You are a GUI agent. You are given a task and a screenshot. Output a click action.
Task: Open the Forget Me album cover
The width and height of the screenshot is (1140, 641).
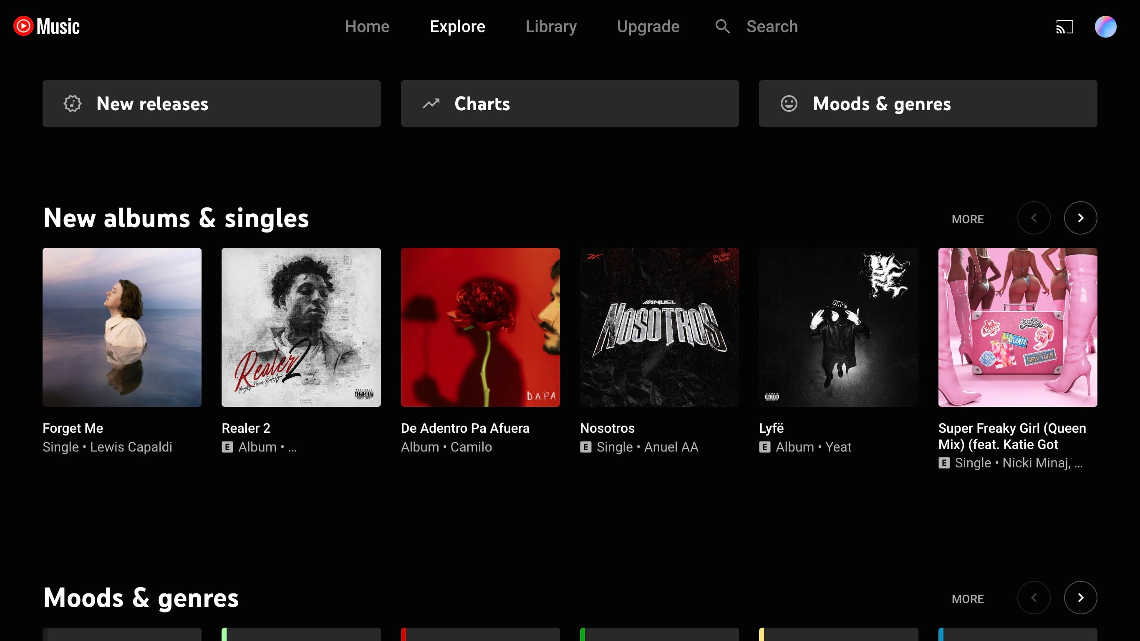(x=122, y=327)
